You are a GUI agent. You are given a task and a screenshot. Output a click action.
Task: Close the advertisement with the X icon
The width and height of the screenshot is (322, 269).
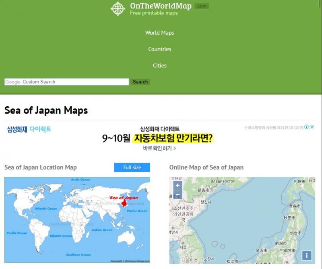pyautogui.click(x=312, y=127)
